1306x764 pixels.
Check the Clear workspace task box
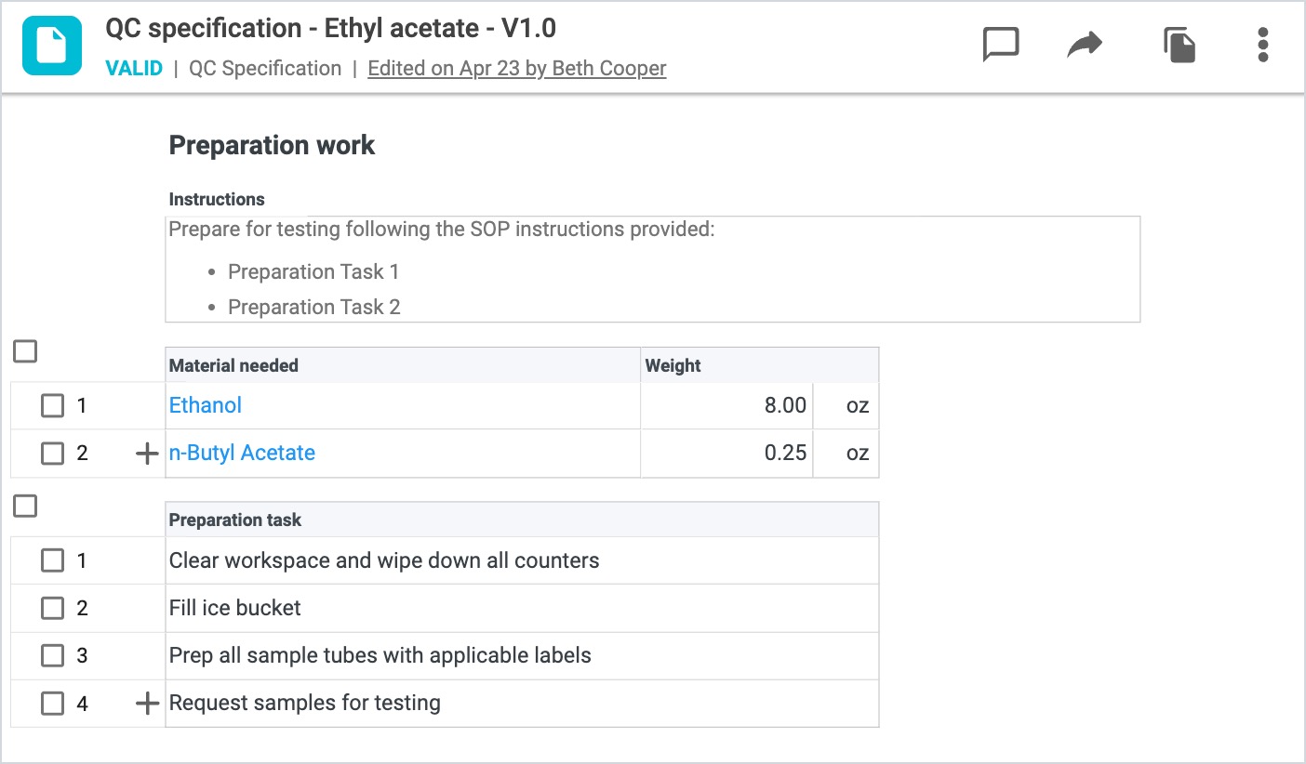(53, 560)
